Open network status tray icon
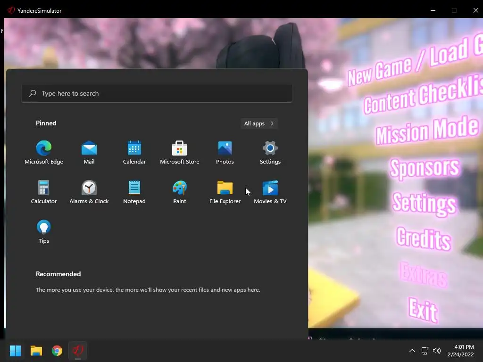 pyautogui.click(x=425, y=351)
